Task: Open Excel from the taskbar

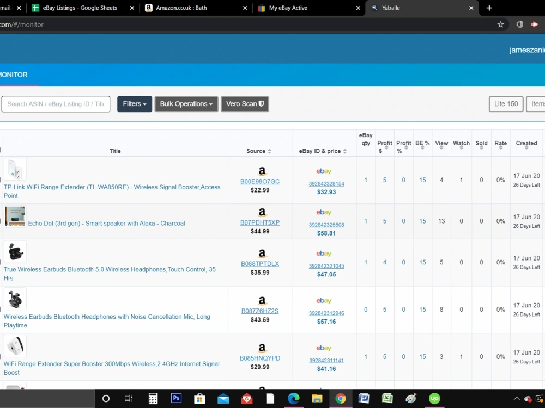Action: point(387,398)
